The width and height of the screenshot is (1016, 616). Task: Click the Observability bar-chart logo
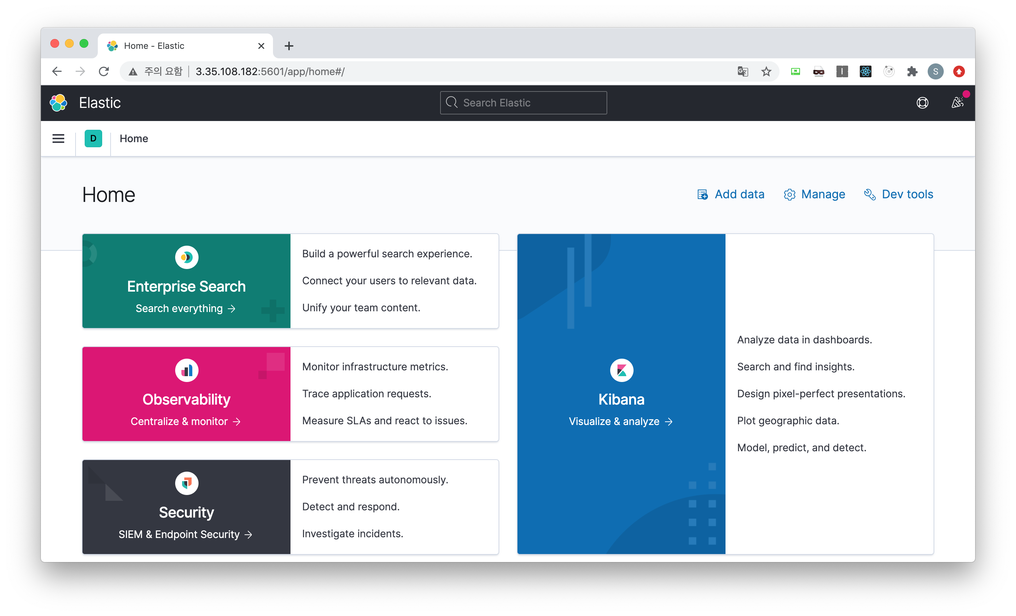coord(187,370)
